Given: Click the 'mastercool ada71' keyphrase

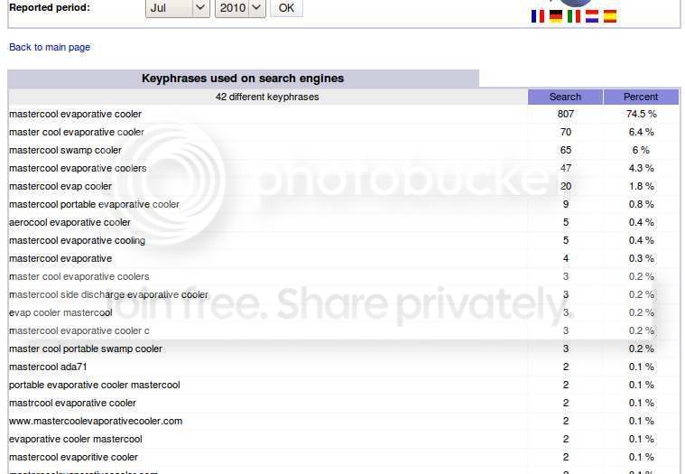Looking at the screenshot, I should tap(48, 367).
